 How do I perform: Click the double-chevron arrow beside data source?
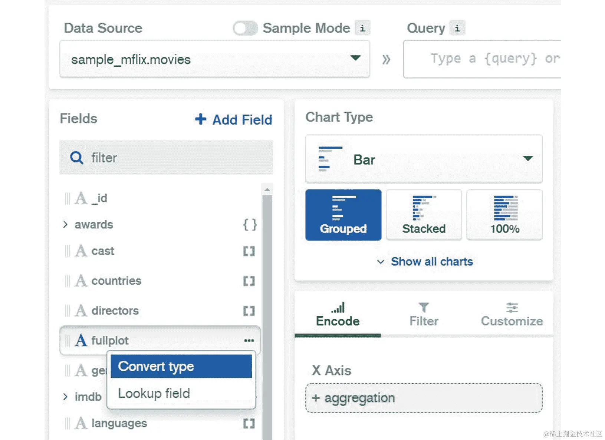386,59
